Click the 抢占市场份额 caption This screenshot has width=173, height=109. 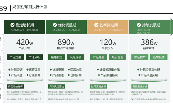pos(66,48)
